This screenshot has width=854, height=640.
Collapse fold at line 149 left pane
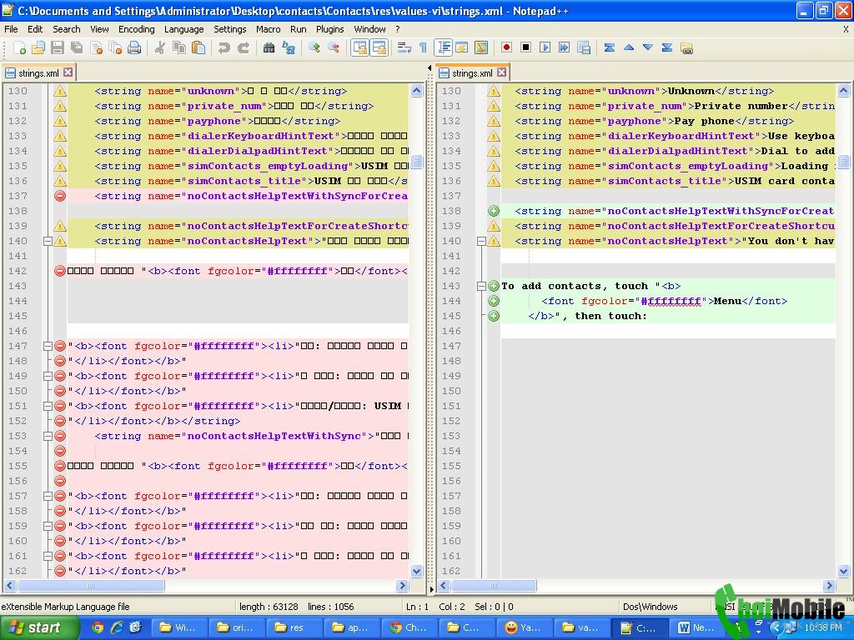pos(48,376)
